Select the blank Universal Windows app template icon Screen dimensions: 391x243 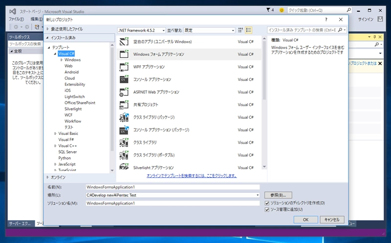124,41
